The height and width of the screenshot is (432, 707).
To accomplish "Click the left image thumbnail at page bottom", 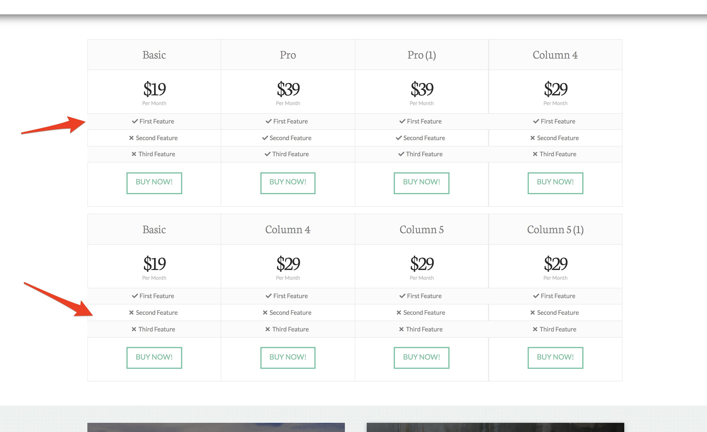I will pyautogui.click(x=216, y=427).
